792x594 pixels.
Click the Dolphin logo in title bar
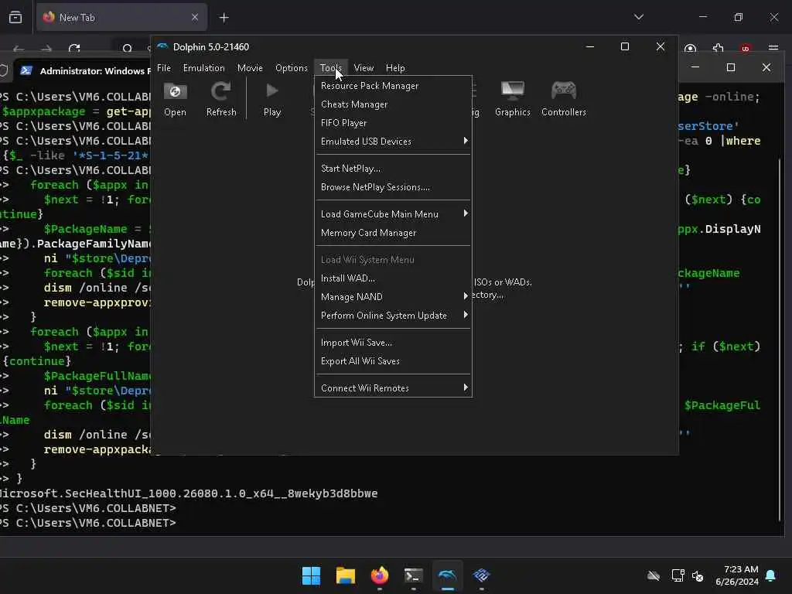point(162,46)
